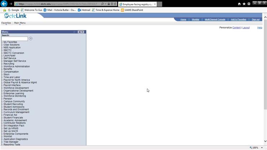Screen dimensions: 267x150
Task: Click the menu search go arrow button
Action: pos(31,39)
